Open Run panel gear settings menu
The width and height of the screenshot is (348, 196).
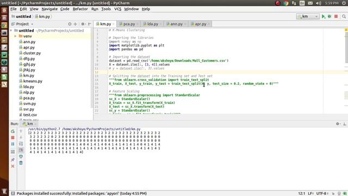coord(338,124)
